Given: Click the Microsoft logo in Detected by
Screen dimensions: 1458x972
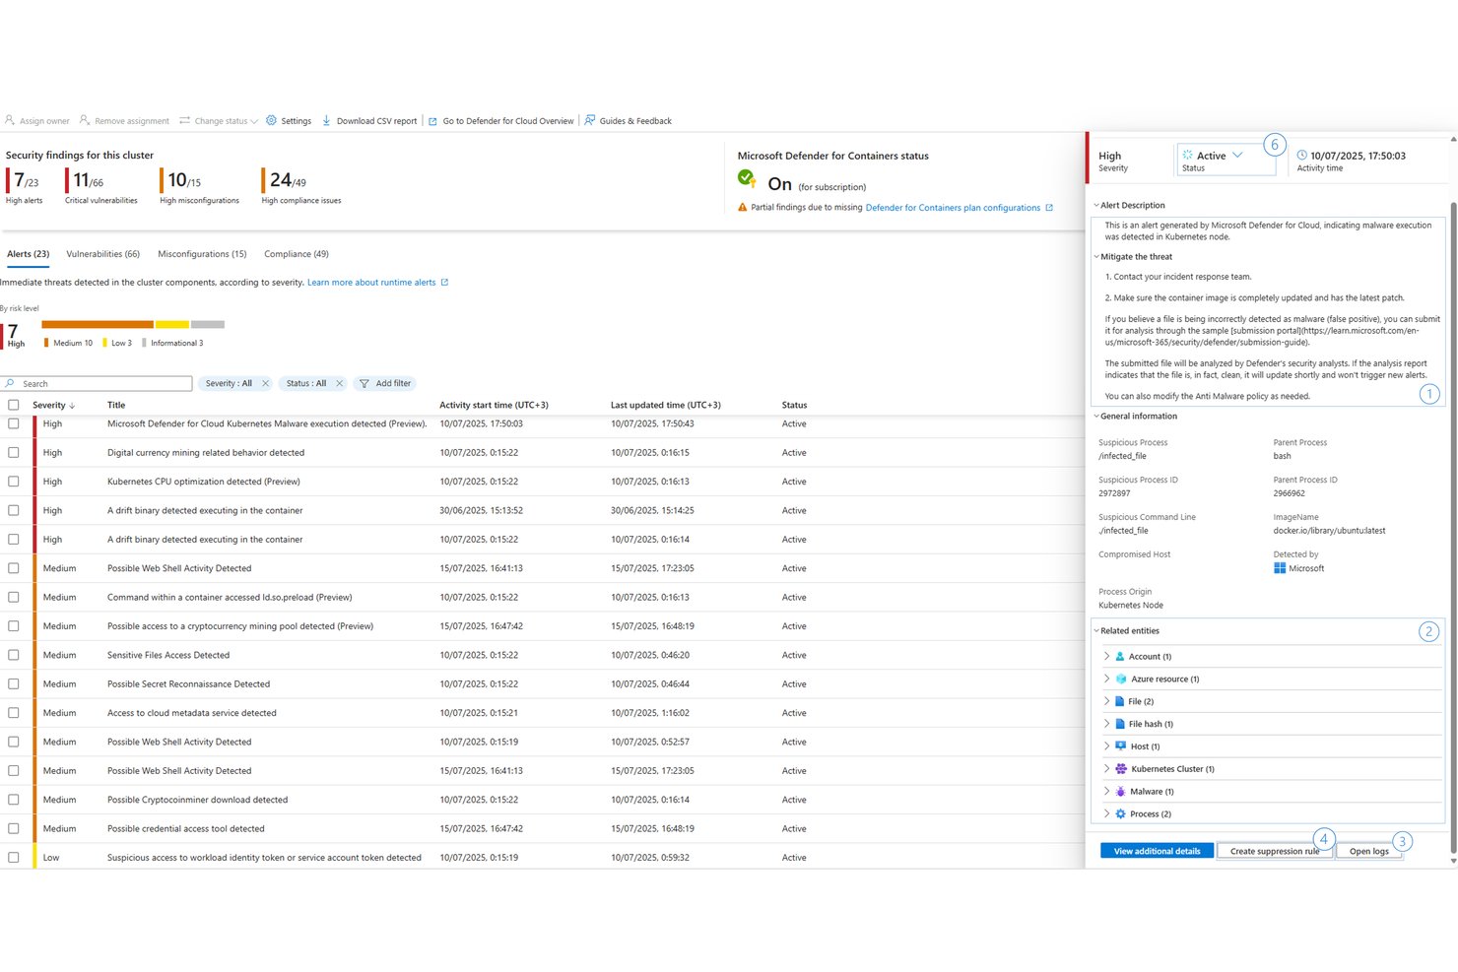Looking at the screenshot, I should 1279,568.
